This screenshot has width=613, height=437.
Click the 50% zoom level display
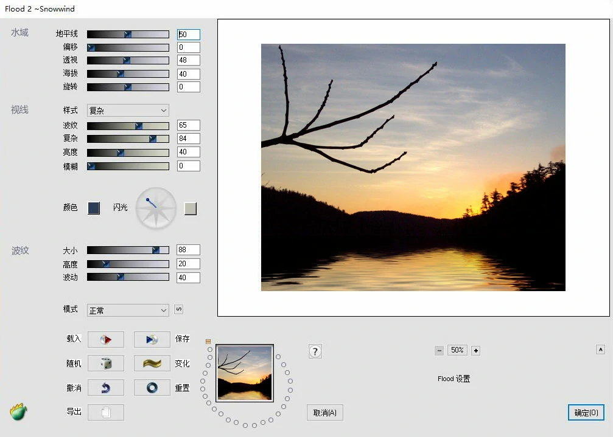[x=457, y=350]
